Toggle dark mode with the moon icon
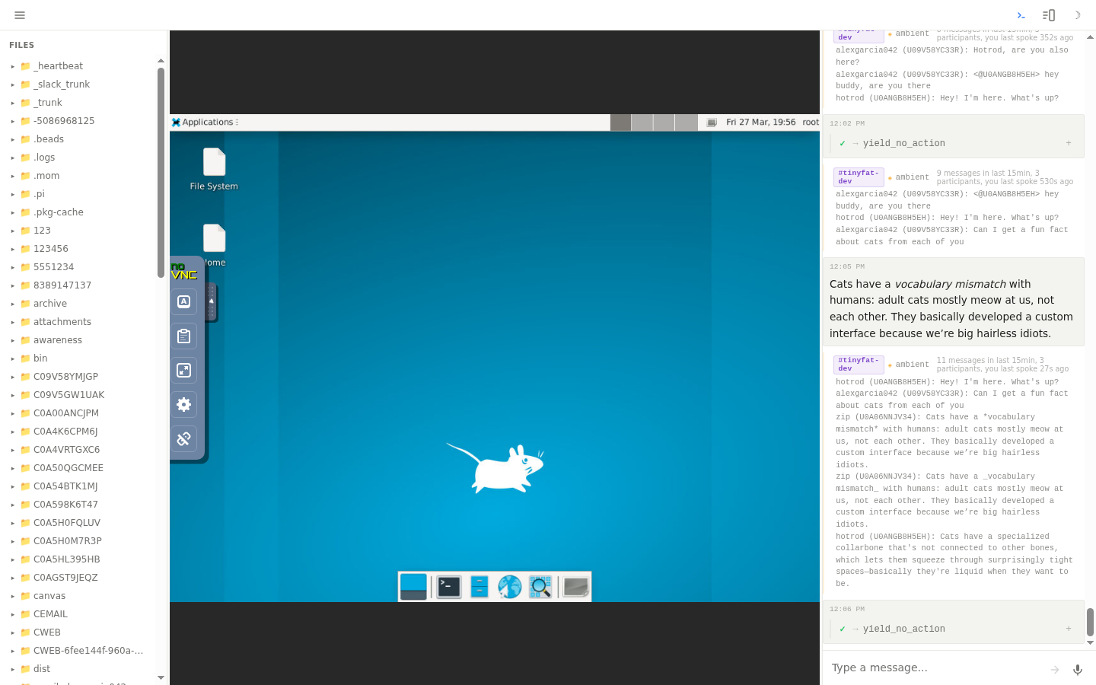 click(1077, 15)
